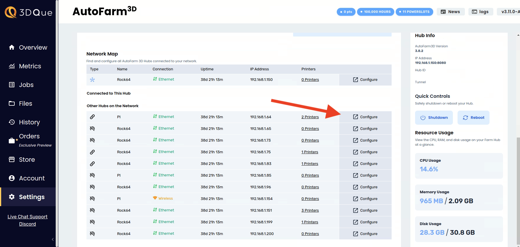
Task: Configure hub at 192.168.1.75
Action: point(365,152)
